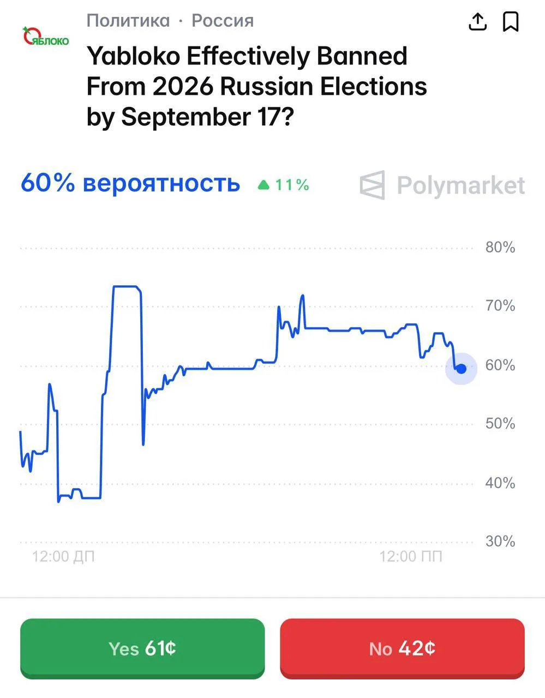Select the current price dot on the chart
This screenshot has height=698, width=545.
pyautogui.click(x=461, y=369)
